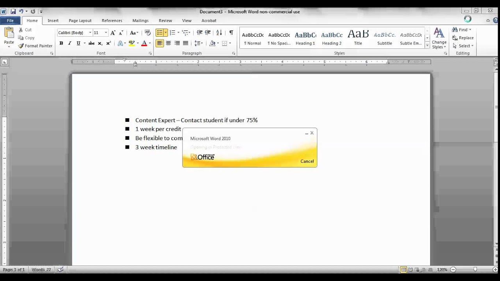The width and height of the screenshot is (500, 281).
Task: Open line spacing options
Action: (x=198, y=43)
